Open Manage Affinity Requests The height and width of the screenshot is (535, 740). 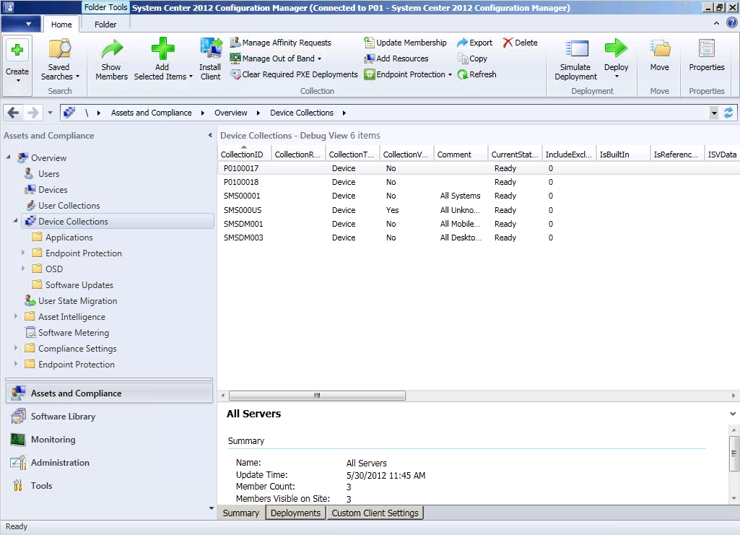click(280, 43)
